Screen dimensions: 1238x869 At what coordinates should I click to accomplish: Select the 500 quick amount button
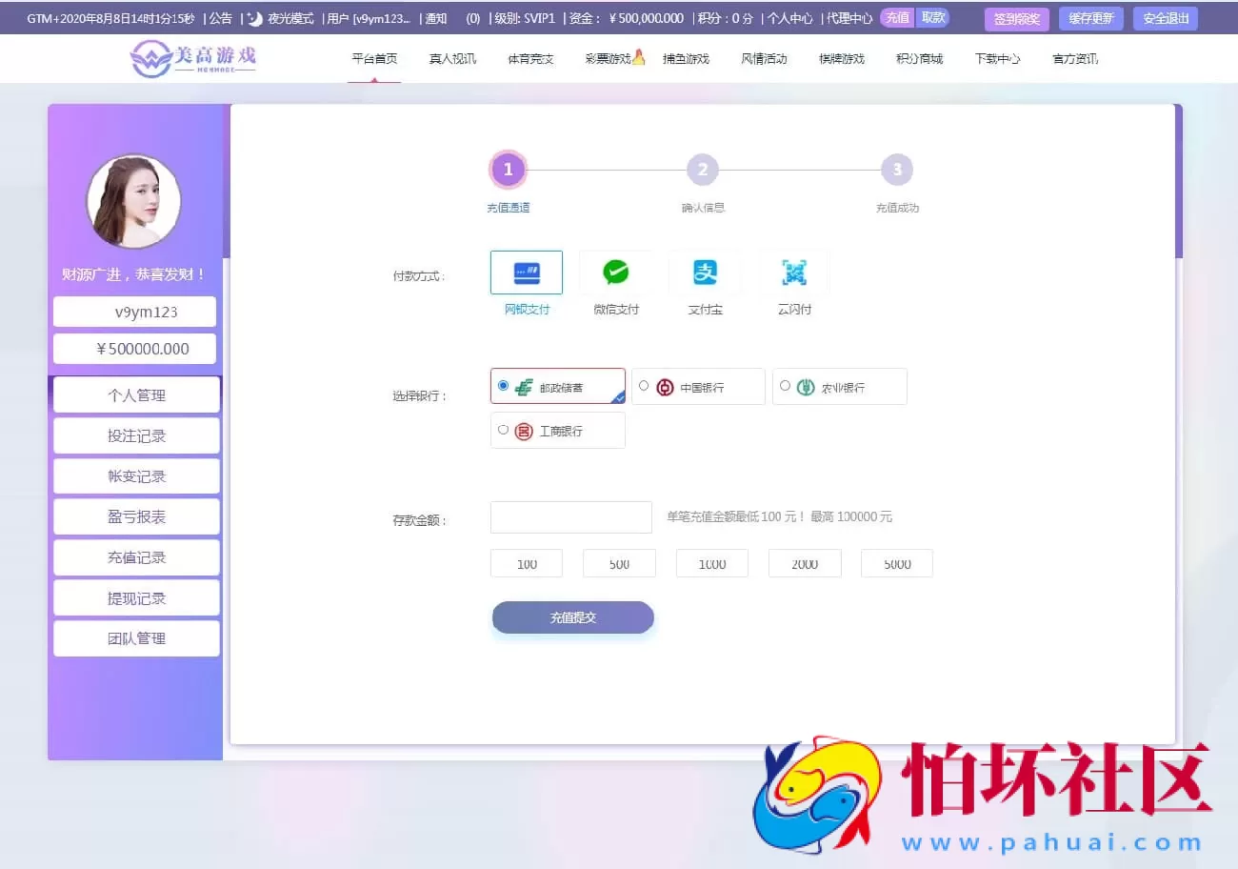tap(619, 563)
